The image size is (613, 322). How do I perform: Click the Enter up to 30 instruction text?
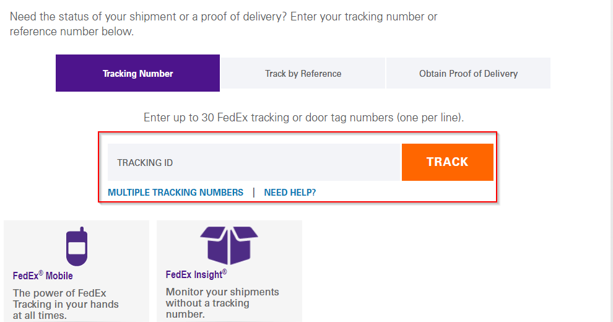(x=304, y=118)
